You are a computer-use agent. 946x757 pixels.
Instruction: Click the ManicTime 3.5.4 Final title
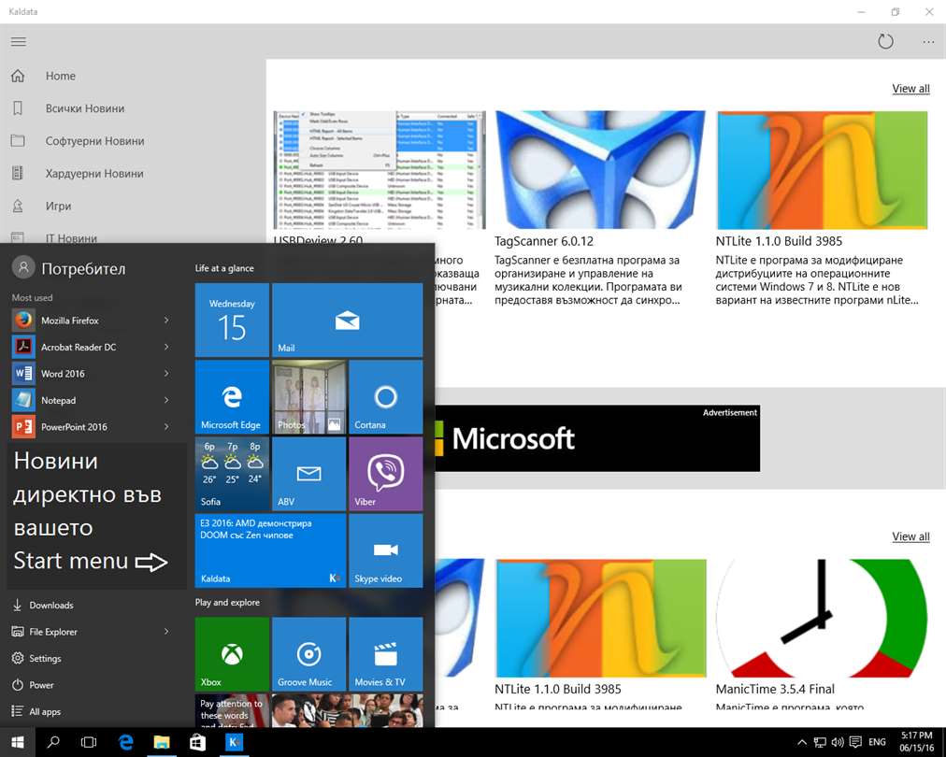[x=775, y=689]
